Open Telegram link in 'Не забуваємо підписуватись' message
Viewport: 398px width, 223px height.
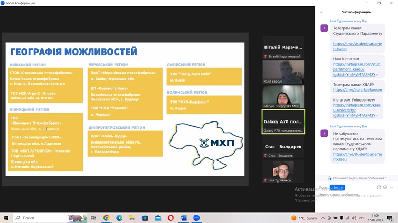(x=357, y=157)
